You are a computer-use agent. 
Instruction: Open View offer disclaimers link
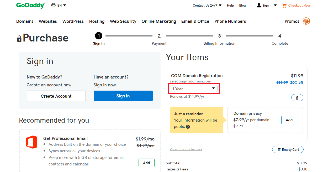(x=186, y=149)
